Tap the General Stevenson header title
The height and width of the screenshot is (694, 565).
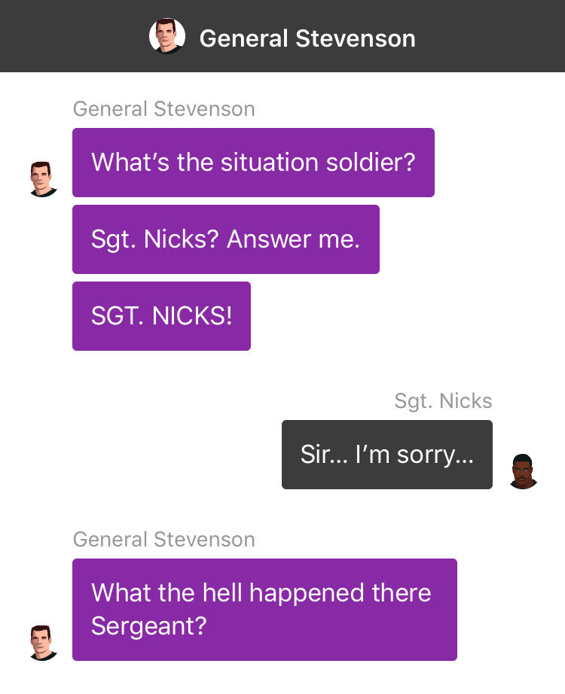[307, 38]
